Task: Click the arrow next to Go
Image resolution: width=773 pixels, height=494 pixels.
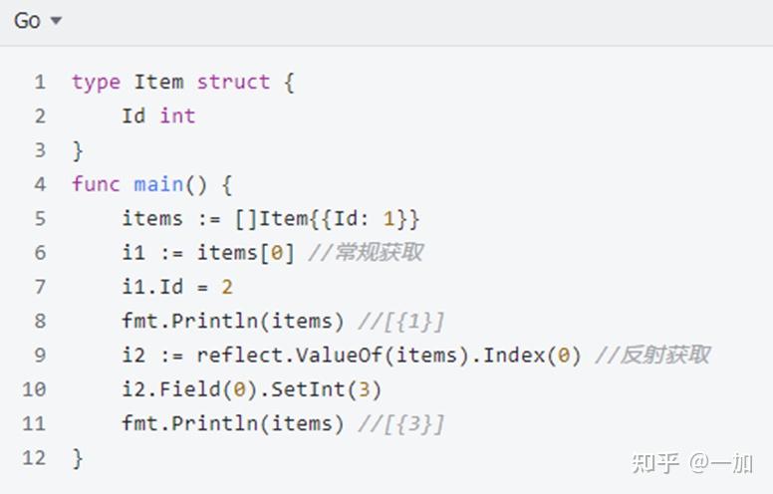Action: coord(56,22)
